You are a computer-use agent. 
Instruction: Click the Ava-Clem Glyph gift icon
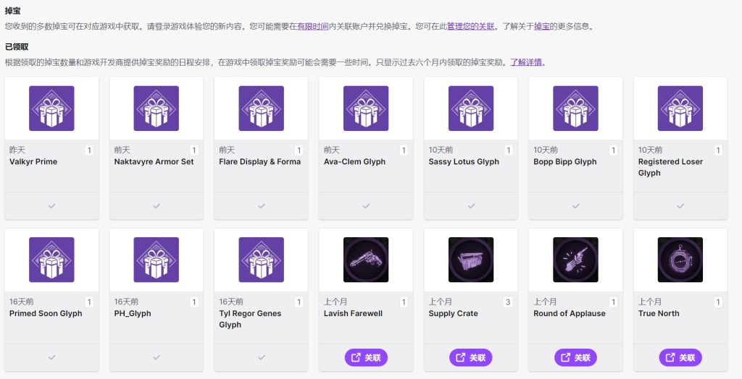(x=366, y=108)
